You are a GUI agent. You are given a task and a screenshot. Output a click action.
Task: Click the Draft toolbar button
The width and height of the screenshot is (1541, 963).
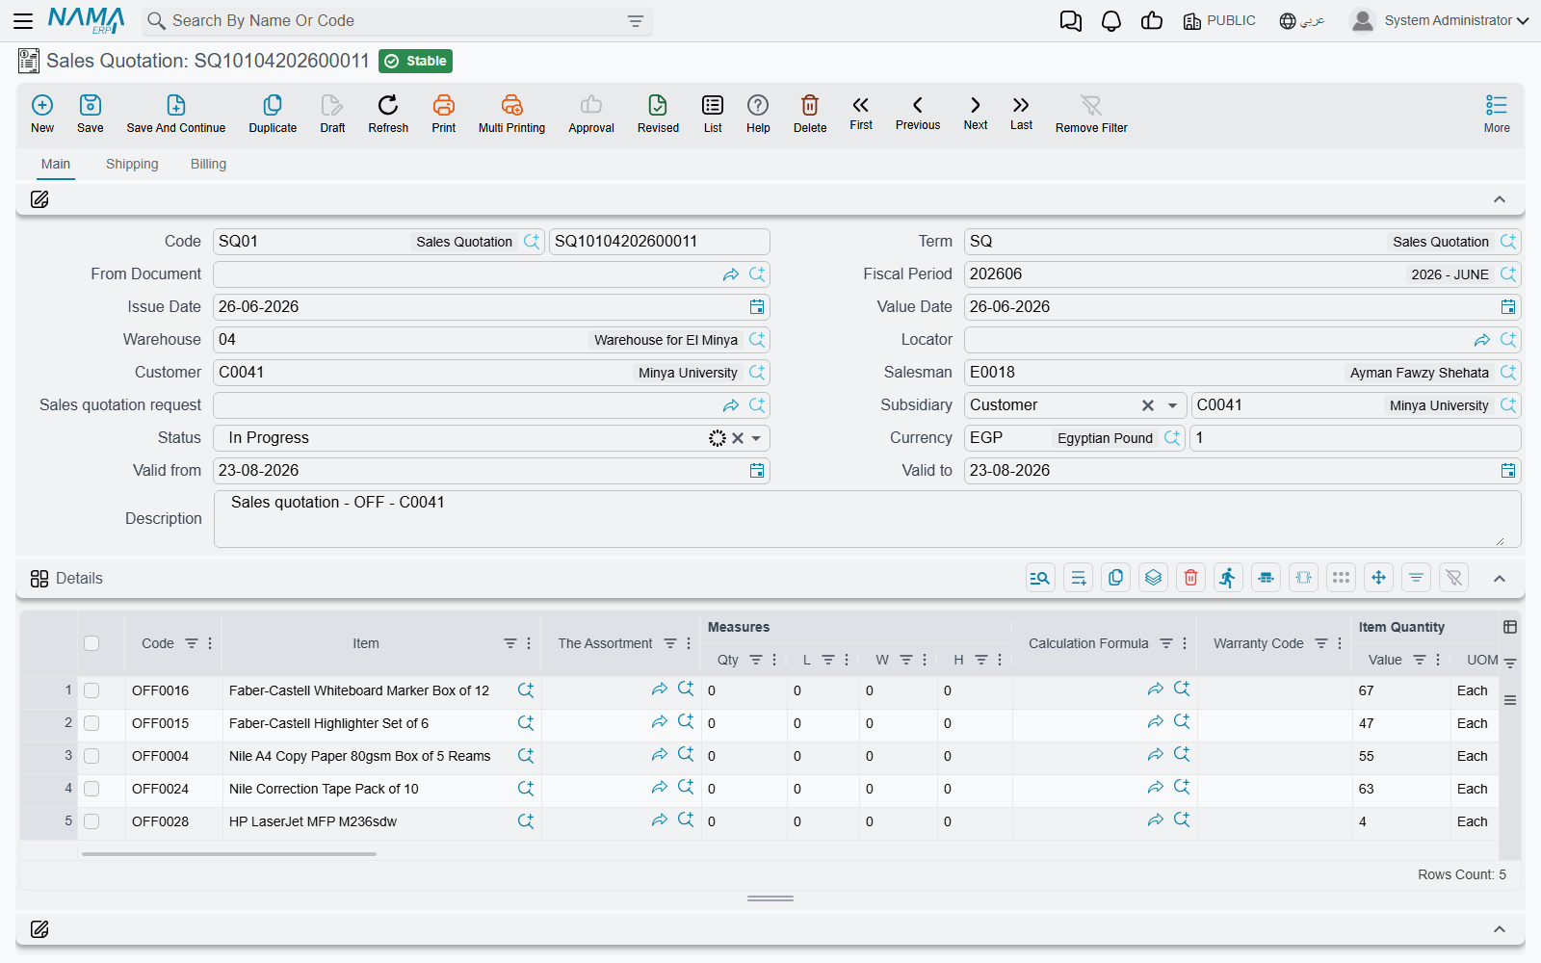[332, 114]
